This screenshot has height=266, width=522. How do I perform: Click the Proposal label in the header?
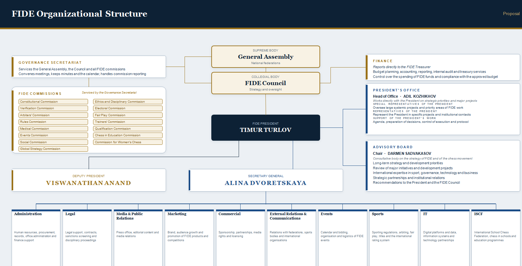[x=511, y=14]
